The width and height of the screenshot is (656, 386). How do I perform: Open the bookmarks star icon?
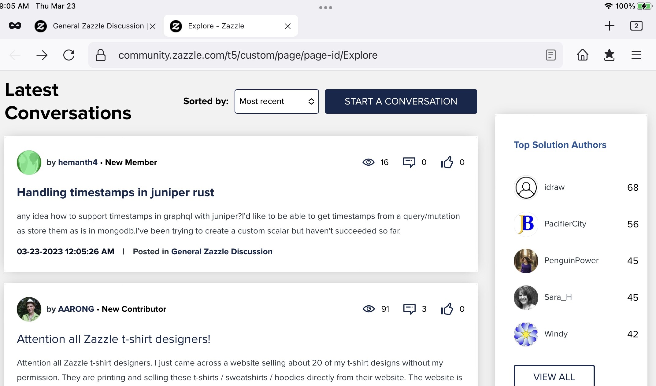(x=609, y=55)
